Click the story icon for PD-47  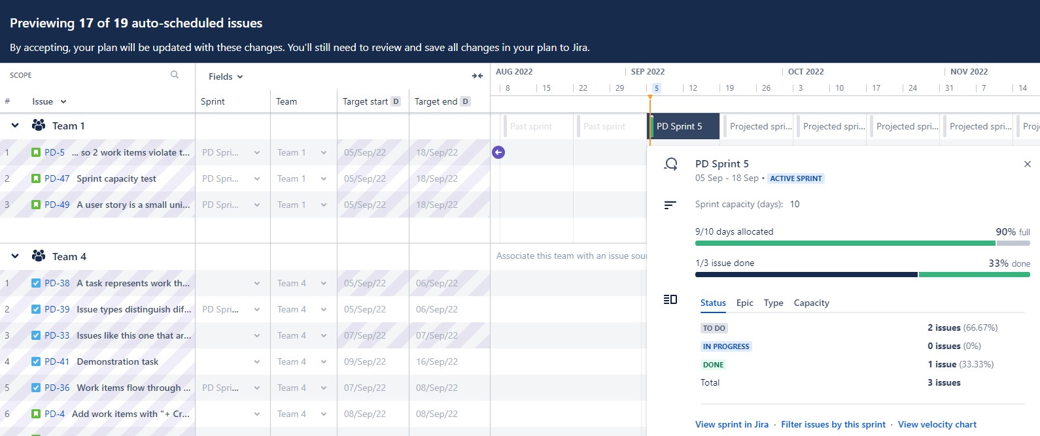pos(36,178)
